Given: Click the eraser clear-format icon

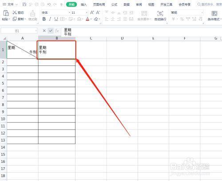Looking at the screenshot, I should 96,19.
